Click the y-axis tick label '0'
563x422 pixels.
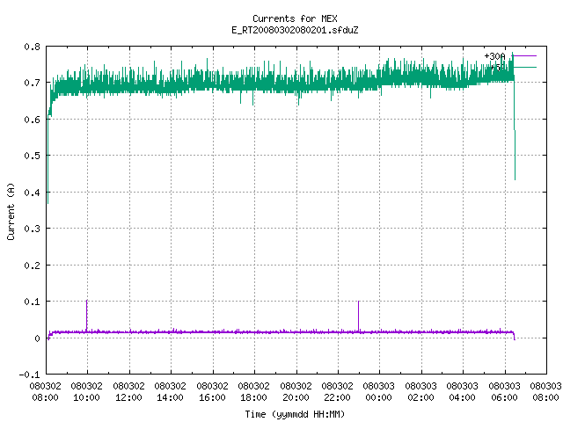pos(37,338)
